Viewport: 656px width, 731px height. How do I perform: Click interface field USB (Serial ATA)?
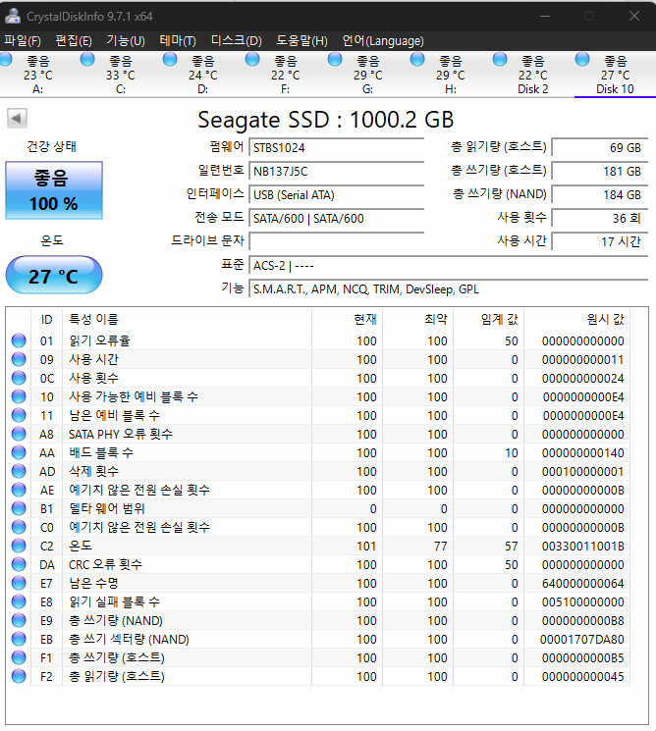coord(337,195)
